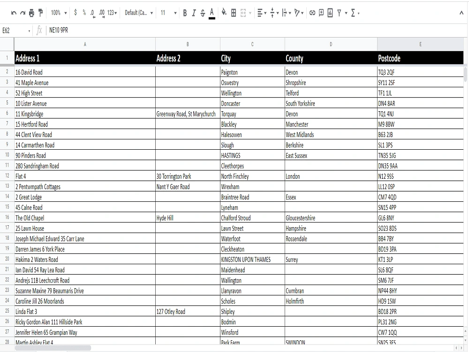The width and height of the screenshot is (469, 352).
Task: Collapse the toolbar with the up chevron
Action: (461, 13)
